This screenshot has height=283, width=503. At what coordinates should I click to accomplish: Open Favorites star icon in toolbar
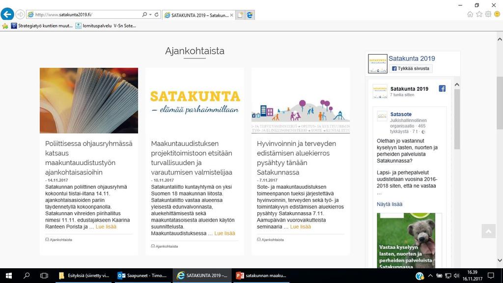tap(479, 14)
